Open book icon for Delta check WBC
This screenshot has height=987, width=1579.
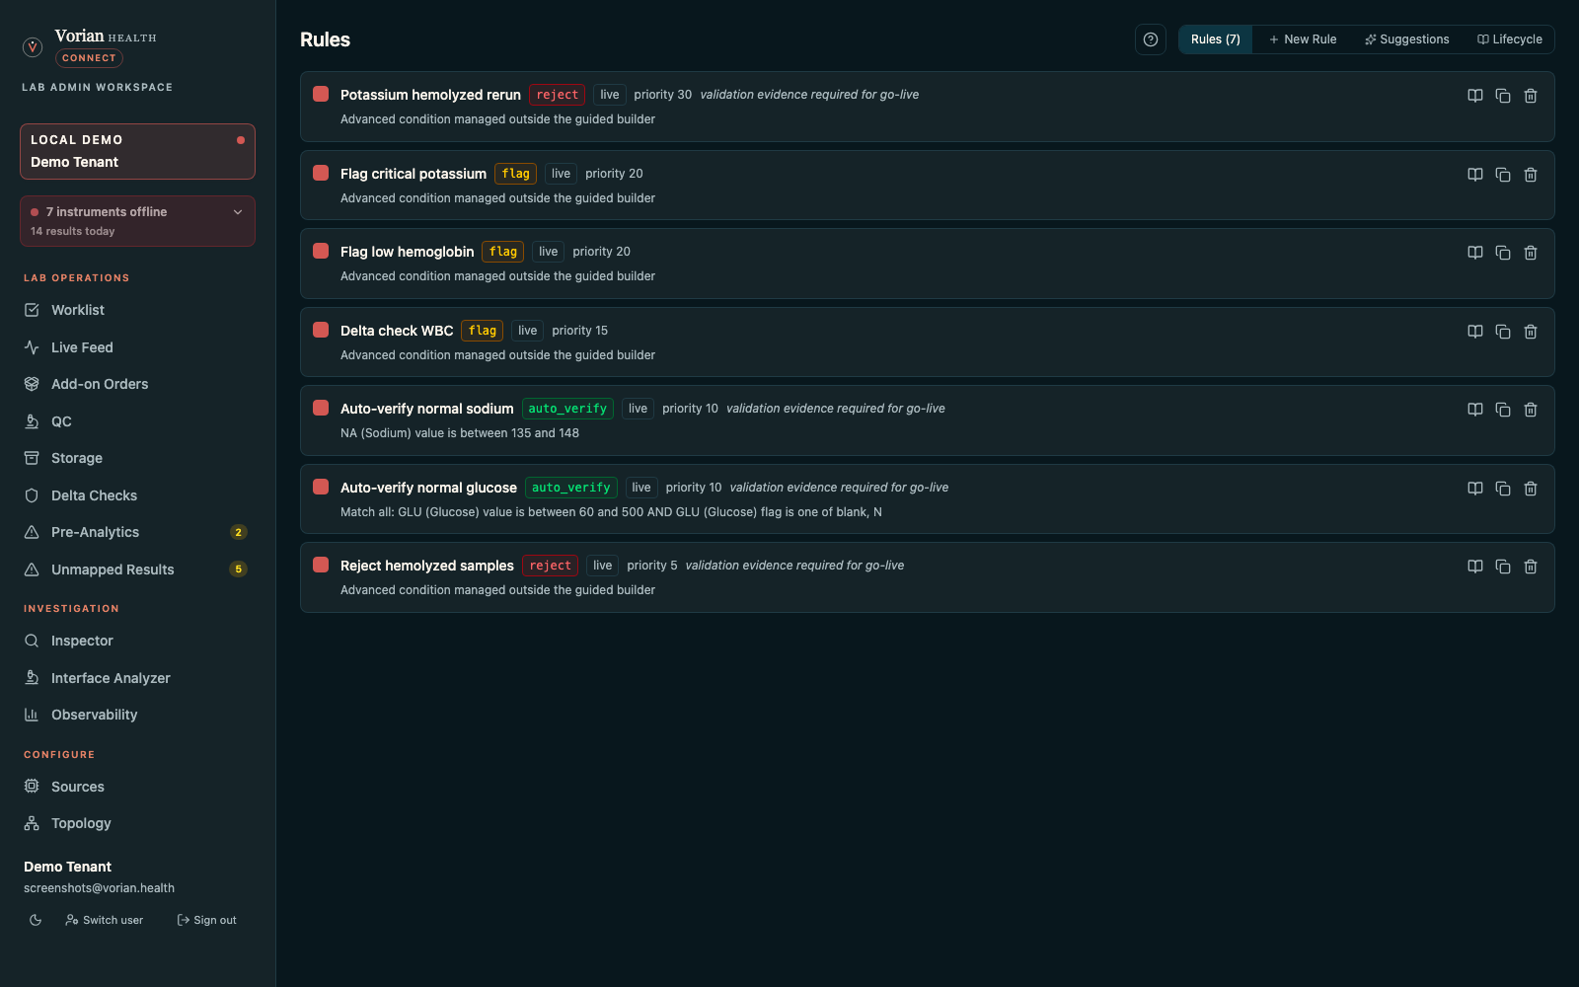point(1475,332)
